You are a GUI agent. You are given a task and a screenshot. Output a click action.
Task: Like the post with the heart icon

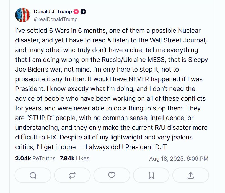click(112, 175)
